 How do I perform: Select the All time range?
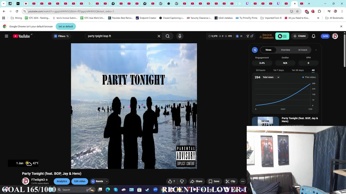click(313, 70)
